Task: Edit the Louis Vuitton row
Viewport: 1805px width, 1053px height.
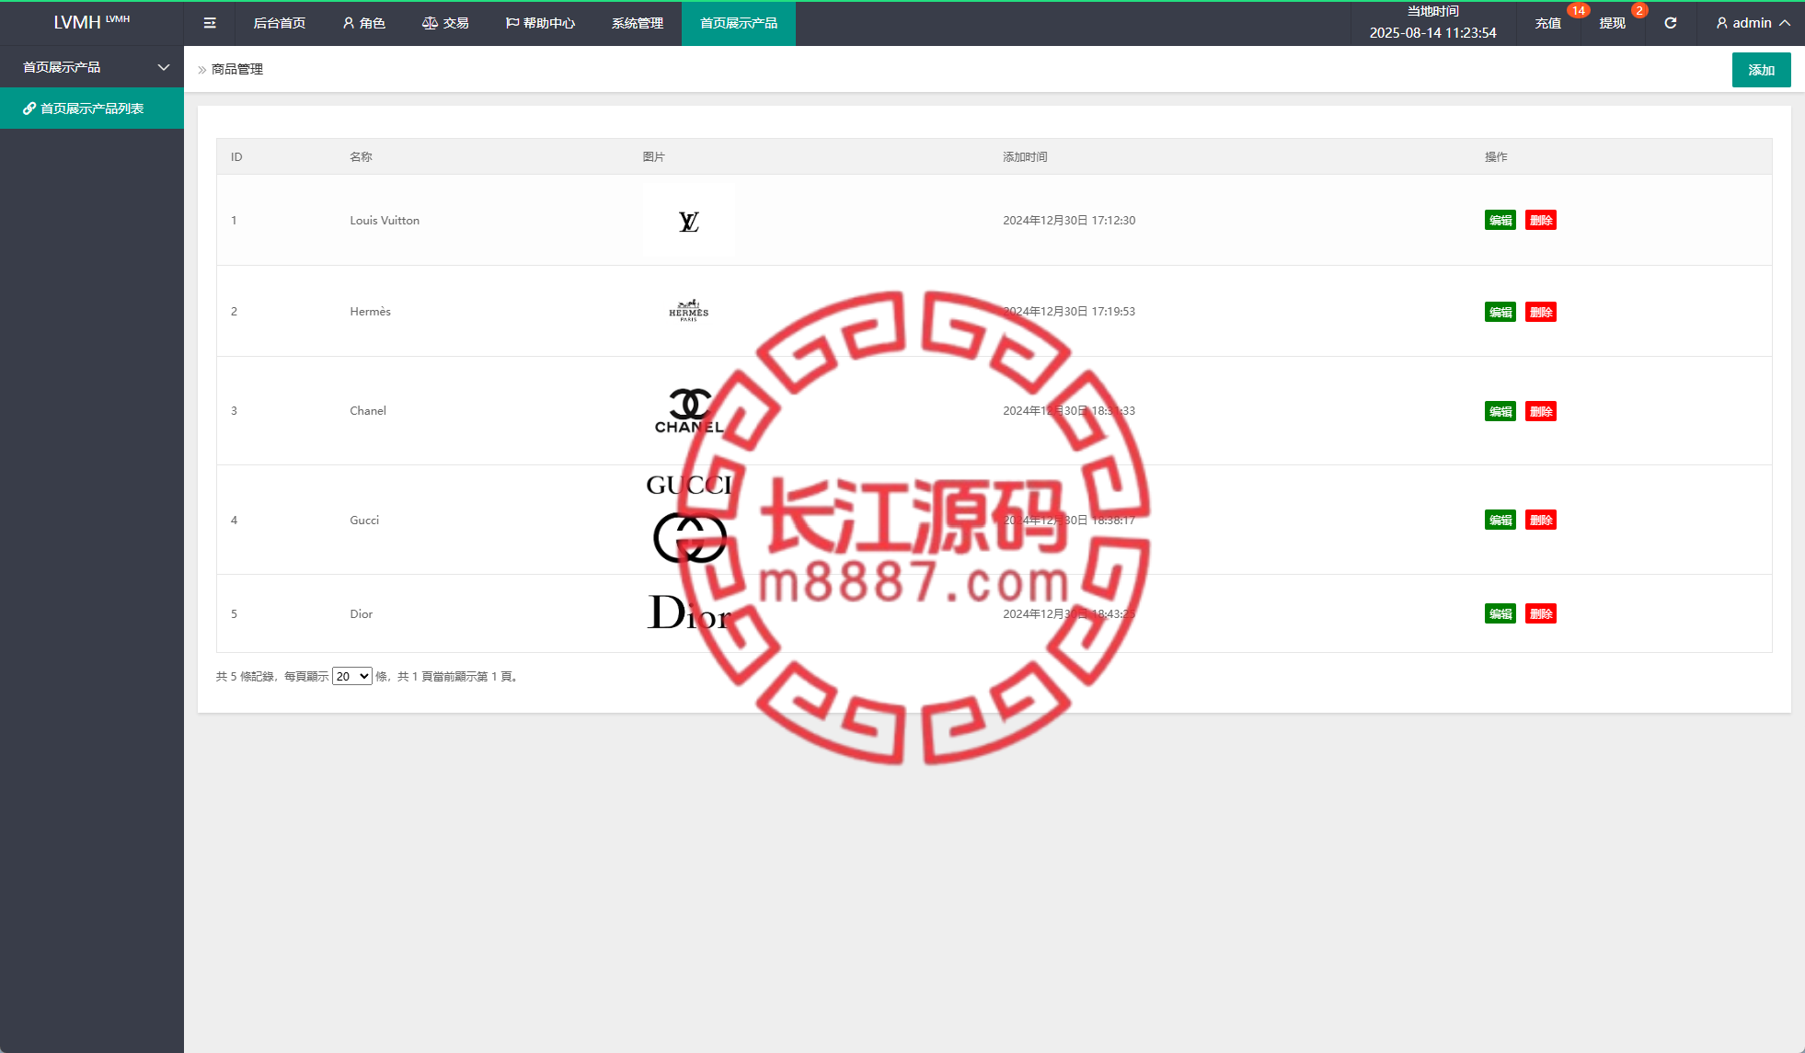Action: pyautogui.click(x=1500, y=220)
